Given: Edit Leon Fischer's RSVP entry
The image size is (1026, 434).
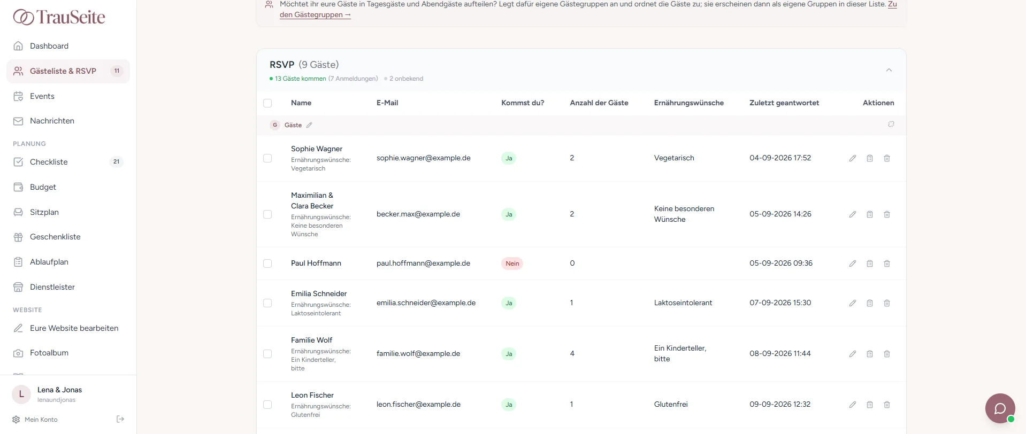Looking at the screenshot, I should pos(853,405).
